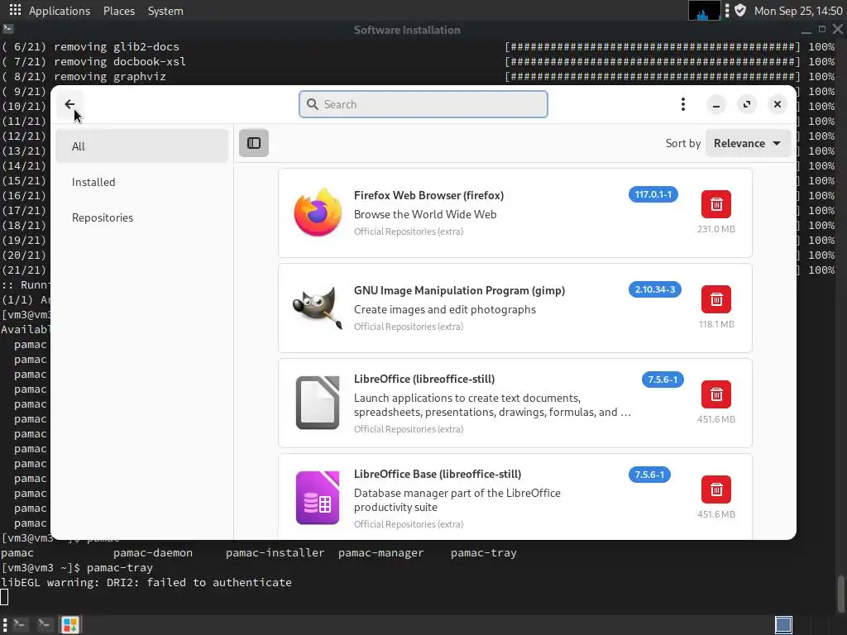
Task: Open second terminal in taskbar
Action: click(x=44, y=625)
